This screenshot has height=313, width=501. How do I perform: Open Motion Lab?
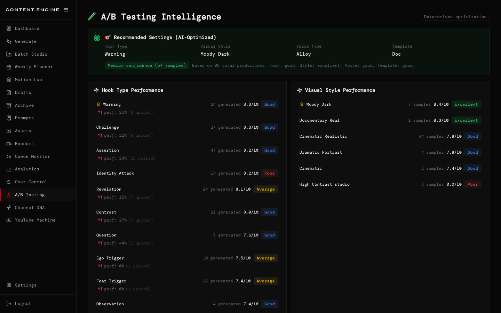(x=28, y=79)
